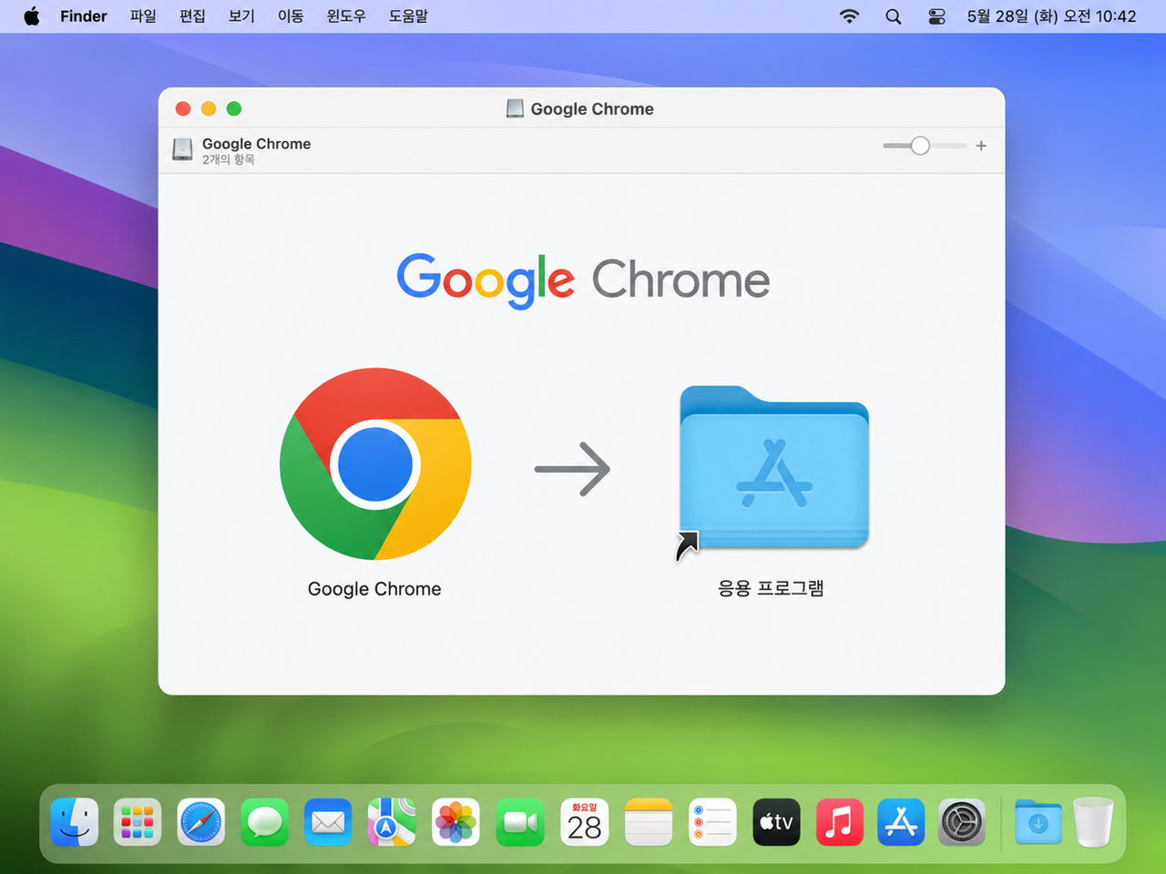Open the Finder menu

pyautogui.click(x=84, y=16)
